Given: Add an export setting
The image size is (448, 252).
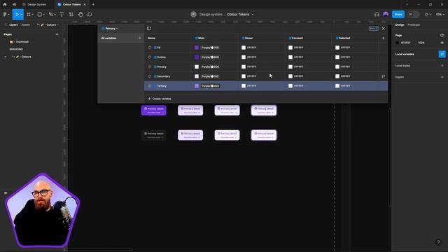Looking at the screenshot, I should click(x=442, y=77).
